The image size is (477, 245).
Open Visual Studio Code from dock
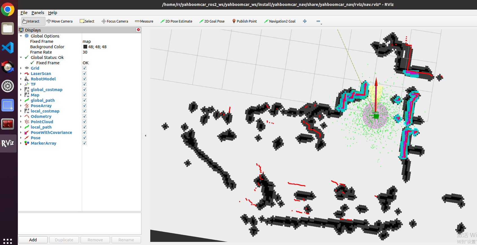[x=8, y=48]
